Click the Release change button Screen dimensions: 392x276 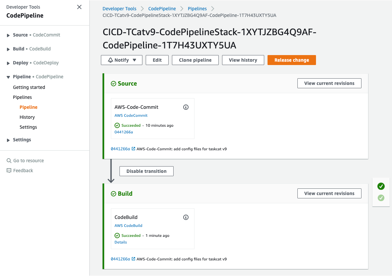pos(292,60)
